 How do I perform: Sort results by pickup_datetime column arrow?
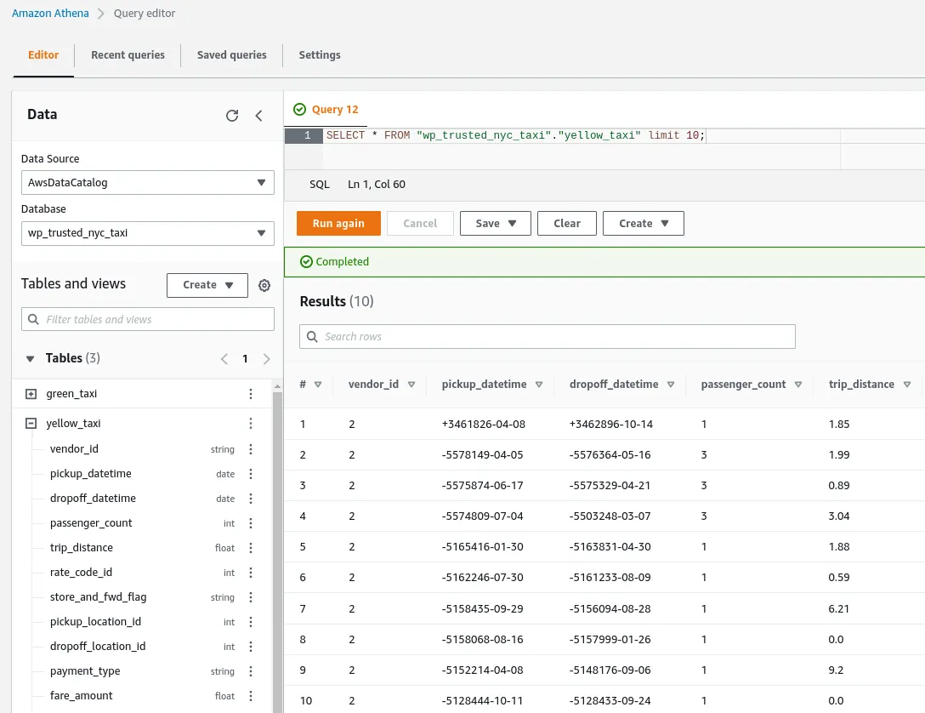pyautogui.click(x=539, y=385)
